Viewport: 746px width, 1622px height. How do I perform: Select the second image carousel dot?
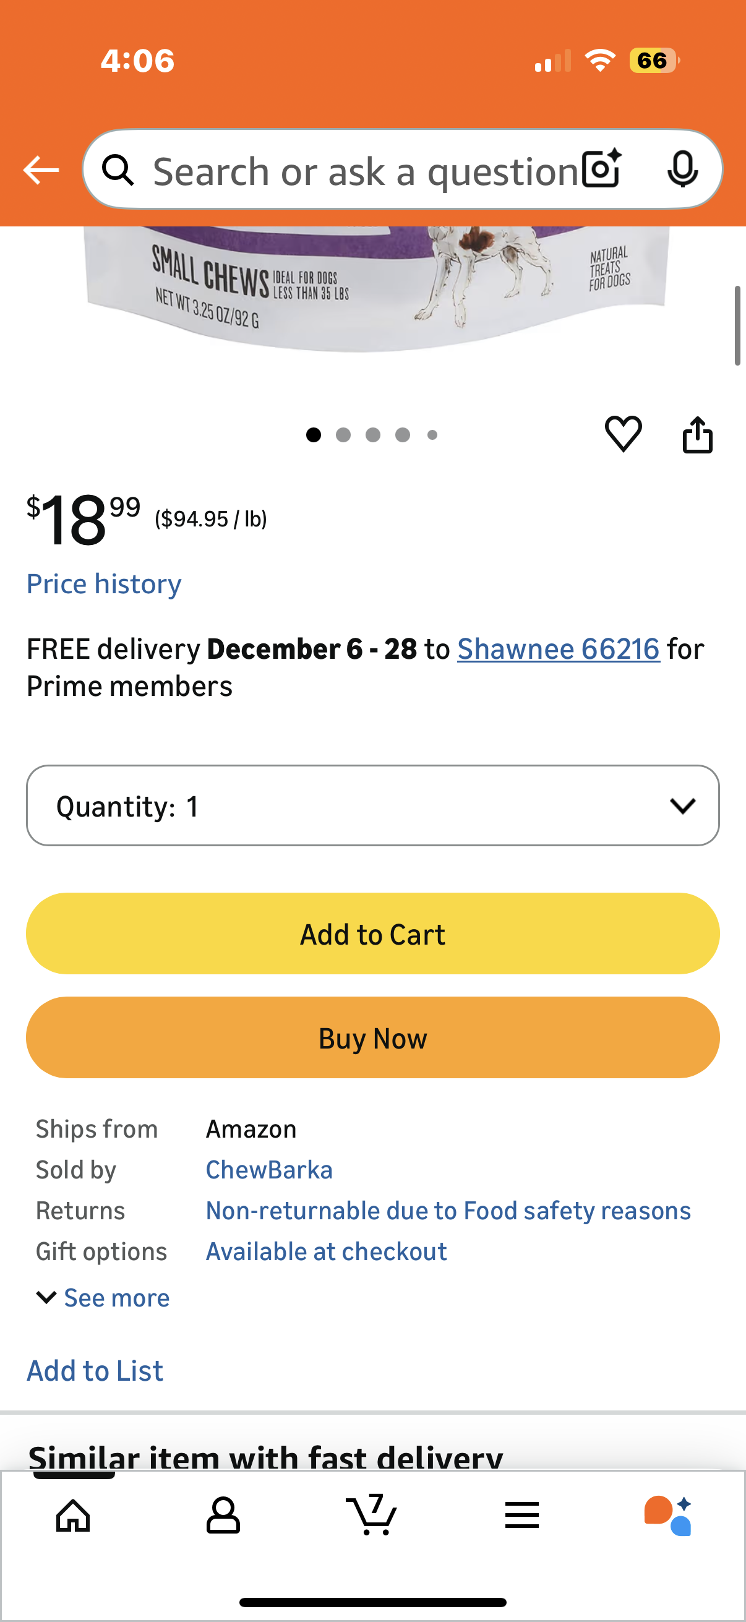pos(343,435)
